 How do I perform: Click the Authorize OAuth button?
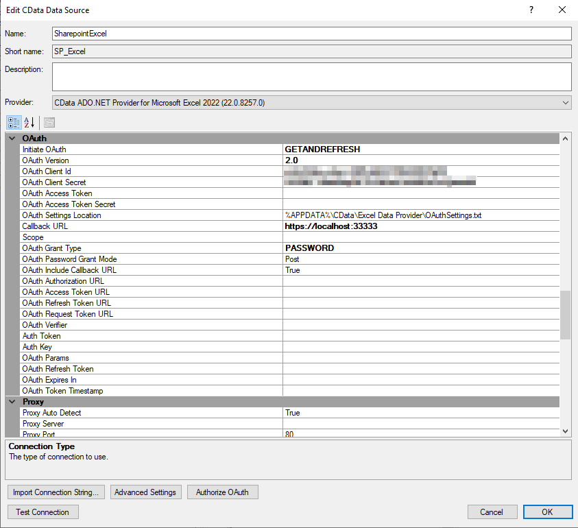tap(222, 492)
